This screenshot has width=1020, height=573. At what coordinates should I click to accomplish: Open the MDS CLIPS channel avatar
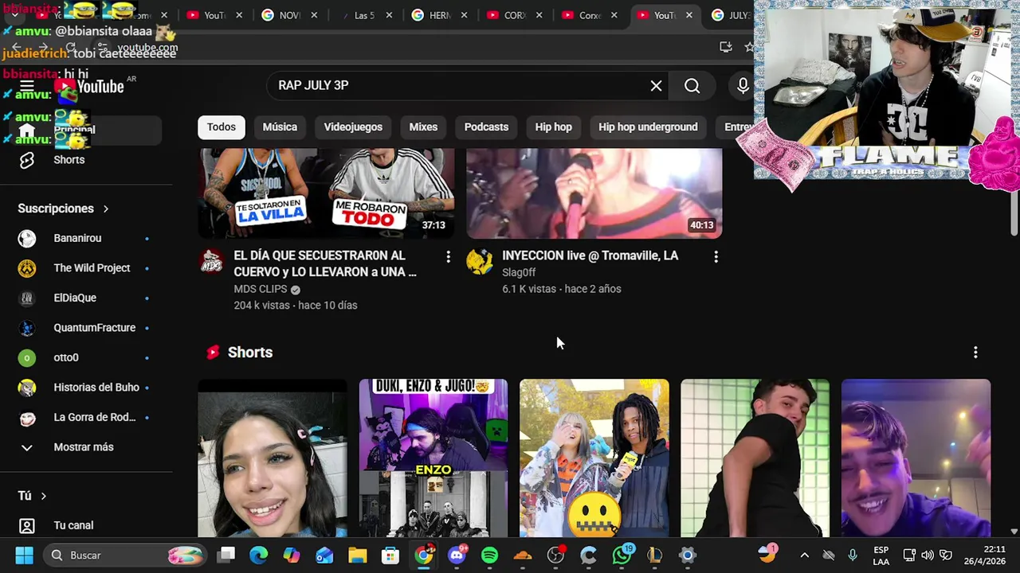211,261
